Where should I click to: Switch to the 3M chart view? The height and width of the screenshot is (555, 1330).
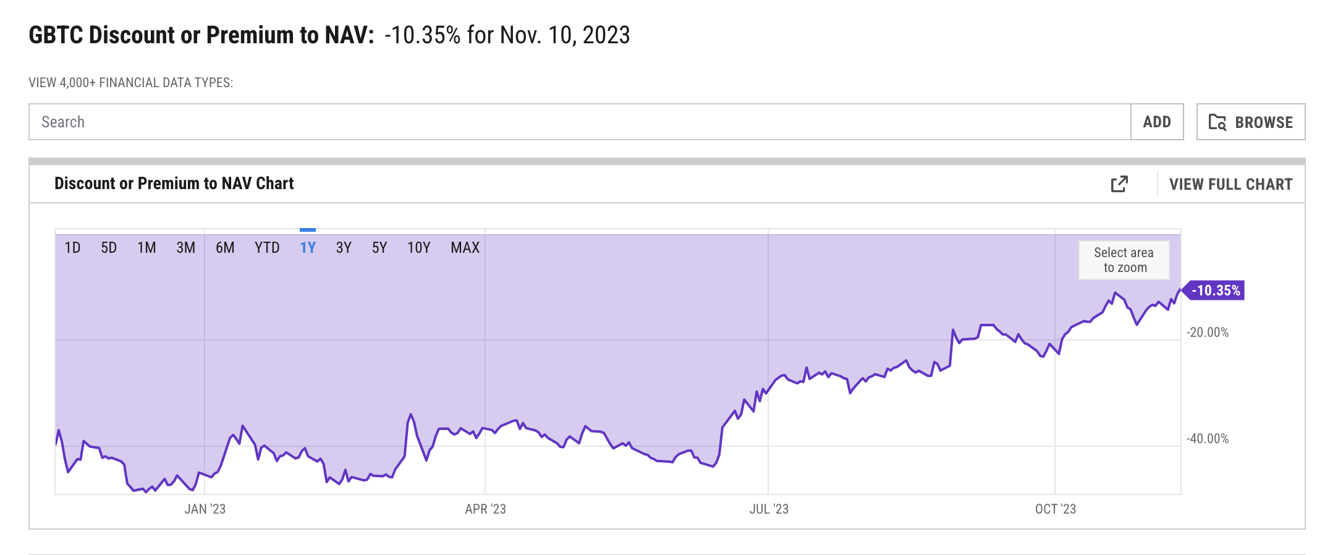pyautogui.click(x=185, y=247)
